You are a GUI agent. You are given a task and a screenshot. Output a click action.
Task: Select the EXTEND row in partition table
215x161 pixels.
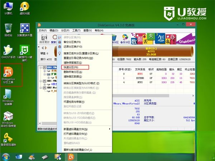[x=154, y=78]
